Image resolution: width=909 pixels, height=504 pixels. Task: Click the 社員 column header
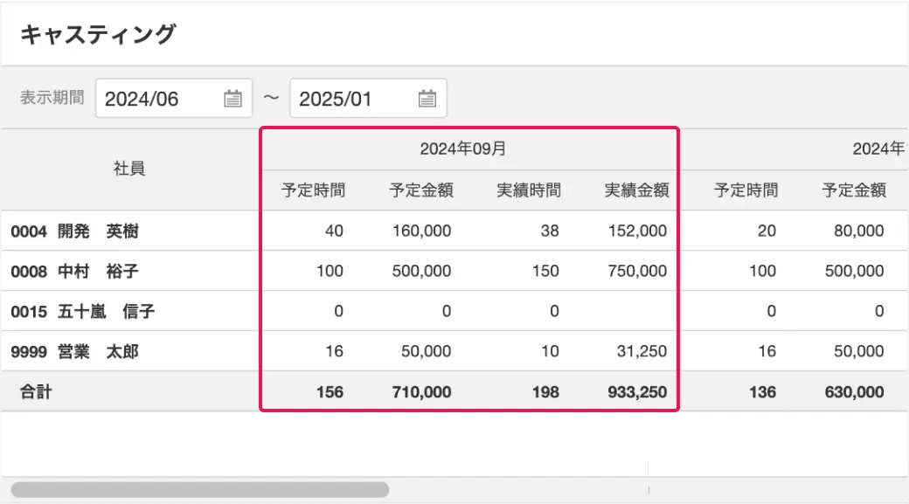point(128,169)
